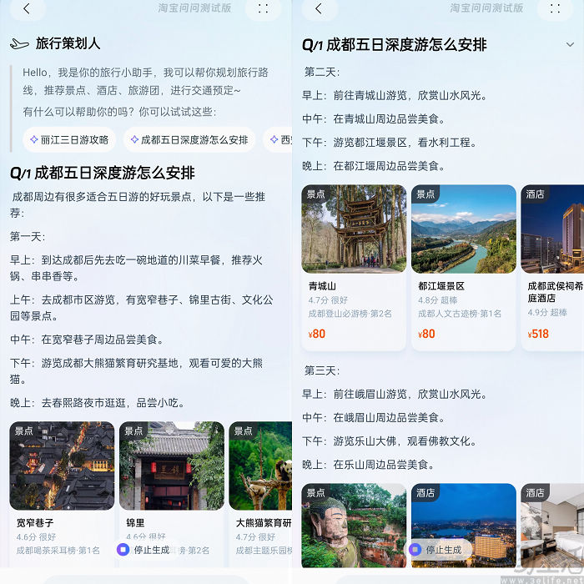The width and height of the screenshot is (584, 584).
Task: Tap the 锦里 card title
Action: coord(135,523)
